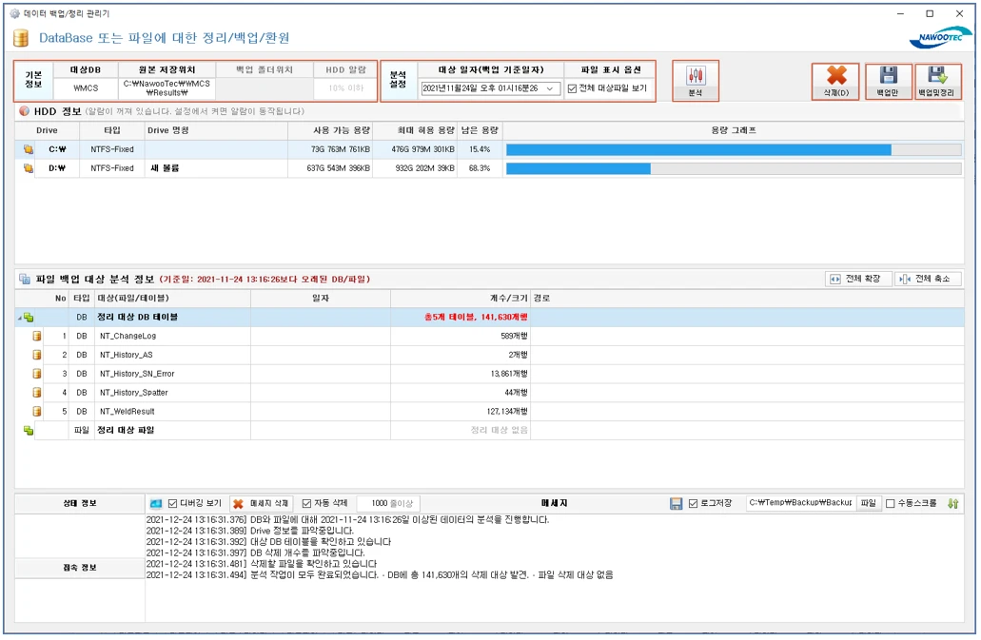
Task: Click the 분석 작업이 모두 완료되었습니다 log line
Action: tap(380, 575)
